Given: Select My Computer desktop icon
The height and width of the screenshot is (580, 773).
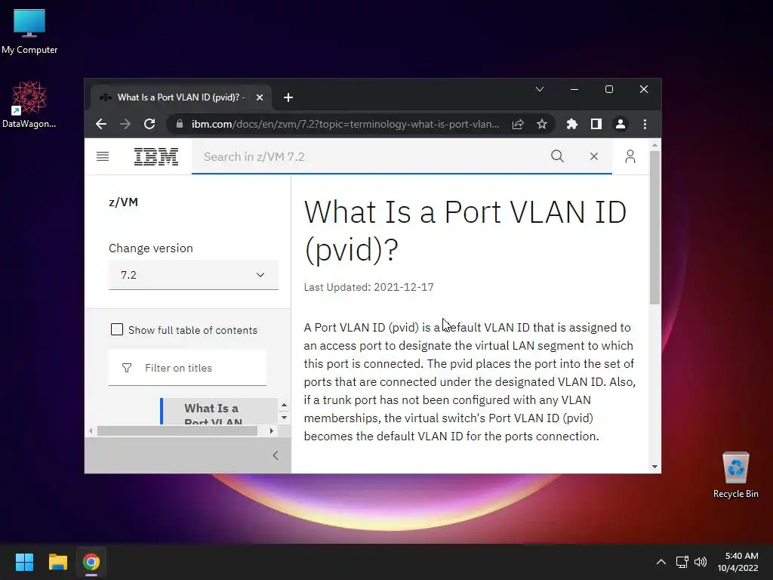Looking at the screenshot, I should (x=29, y=31).
